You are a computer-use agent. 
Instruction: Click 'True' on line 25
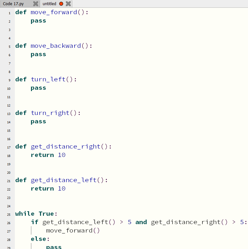point(46,214)
